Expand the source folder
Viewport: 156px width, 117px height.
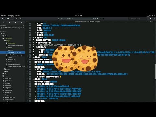(x=6, y=76)
